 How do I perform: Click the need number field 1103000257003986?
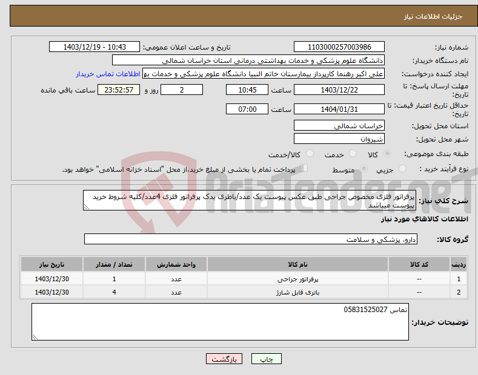[339, 47]
